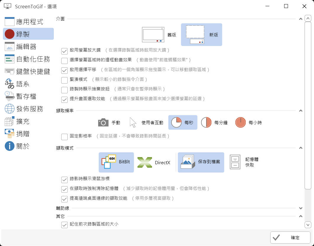Switch to 暫存檔 settings tab
Image resolution: width=314 pixels, height=246 pixels.
tap(28, 96)
